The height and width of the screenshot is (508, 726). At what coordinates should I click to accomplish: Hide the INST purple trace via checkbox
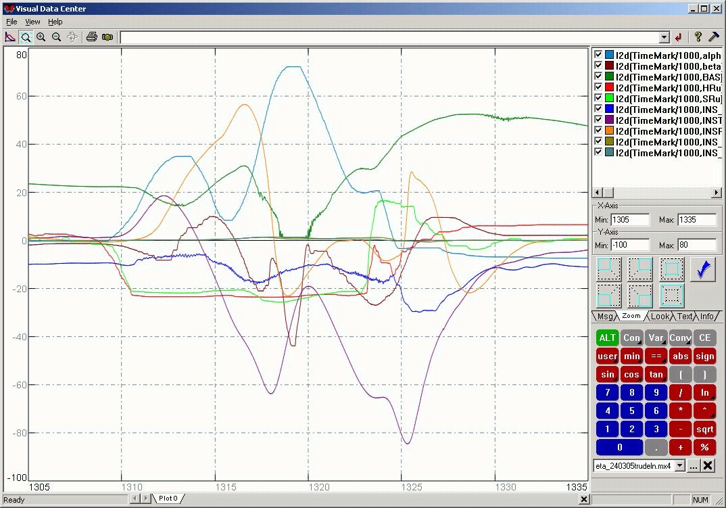(x=598, y=120)
